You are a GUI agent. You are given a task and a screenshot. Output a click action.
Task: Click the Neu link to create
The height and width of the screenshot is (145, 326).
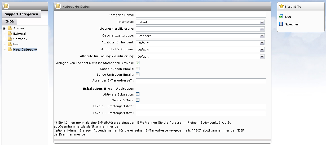[288, 17]
